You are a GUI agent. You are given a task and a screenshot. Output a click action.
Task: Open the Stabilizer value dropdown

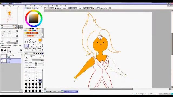109,8
